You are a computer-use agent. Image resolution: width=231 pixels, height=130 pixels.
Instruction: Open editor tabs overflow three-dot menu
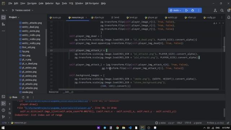click(222, 17)
